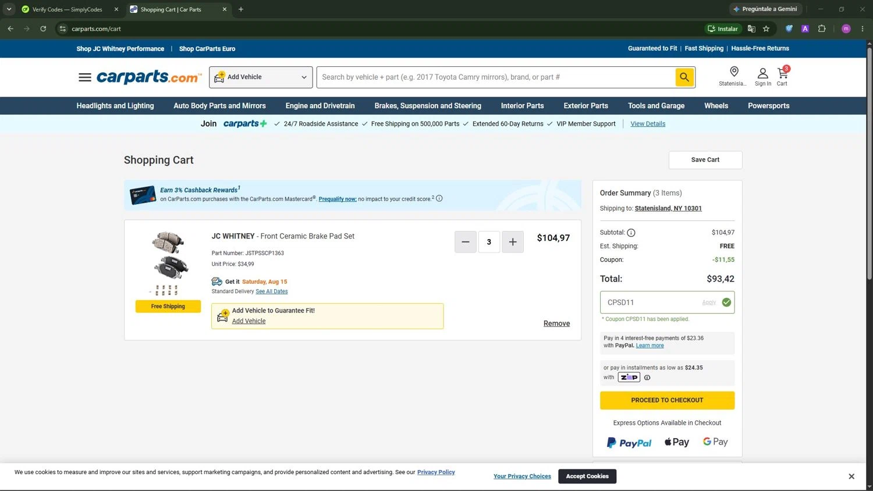
Task: Click the Save Cart button
Action: (x=705, y=160)
